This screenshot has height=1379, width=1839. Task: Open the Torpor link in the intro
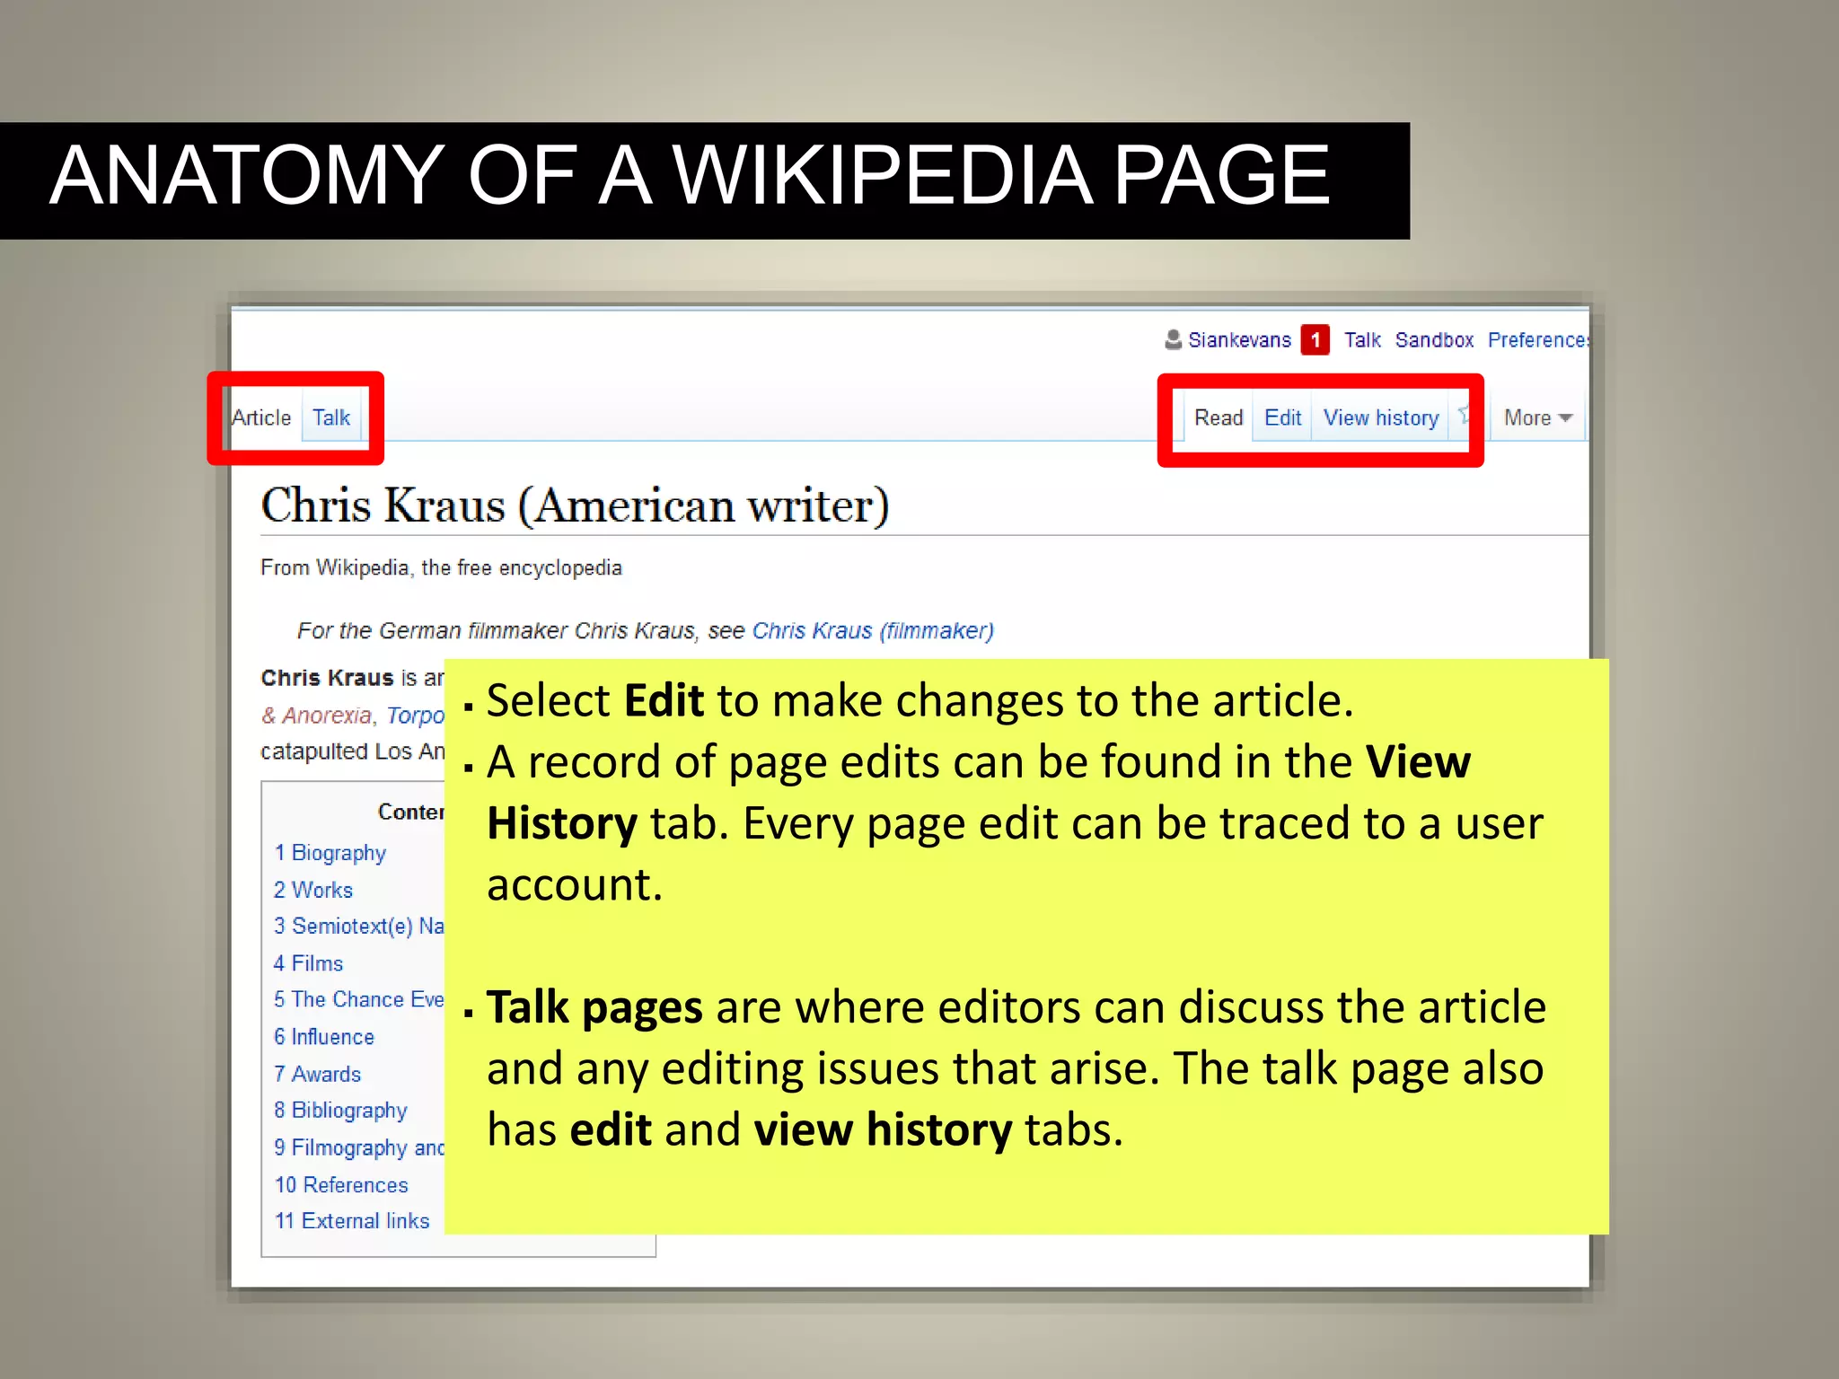[x=415, y=716]
